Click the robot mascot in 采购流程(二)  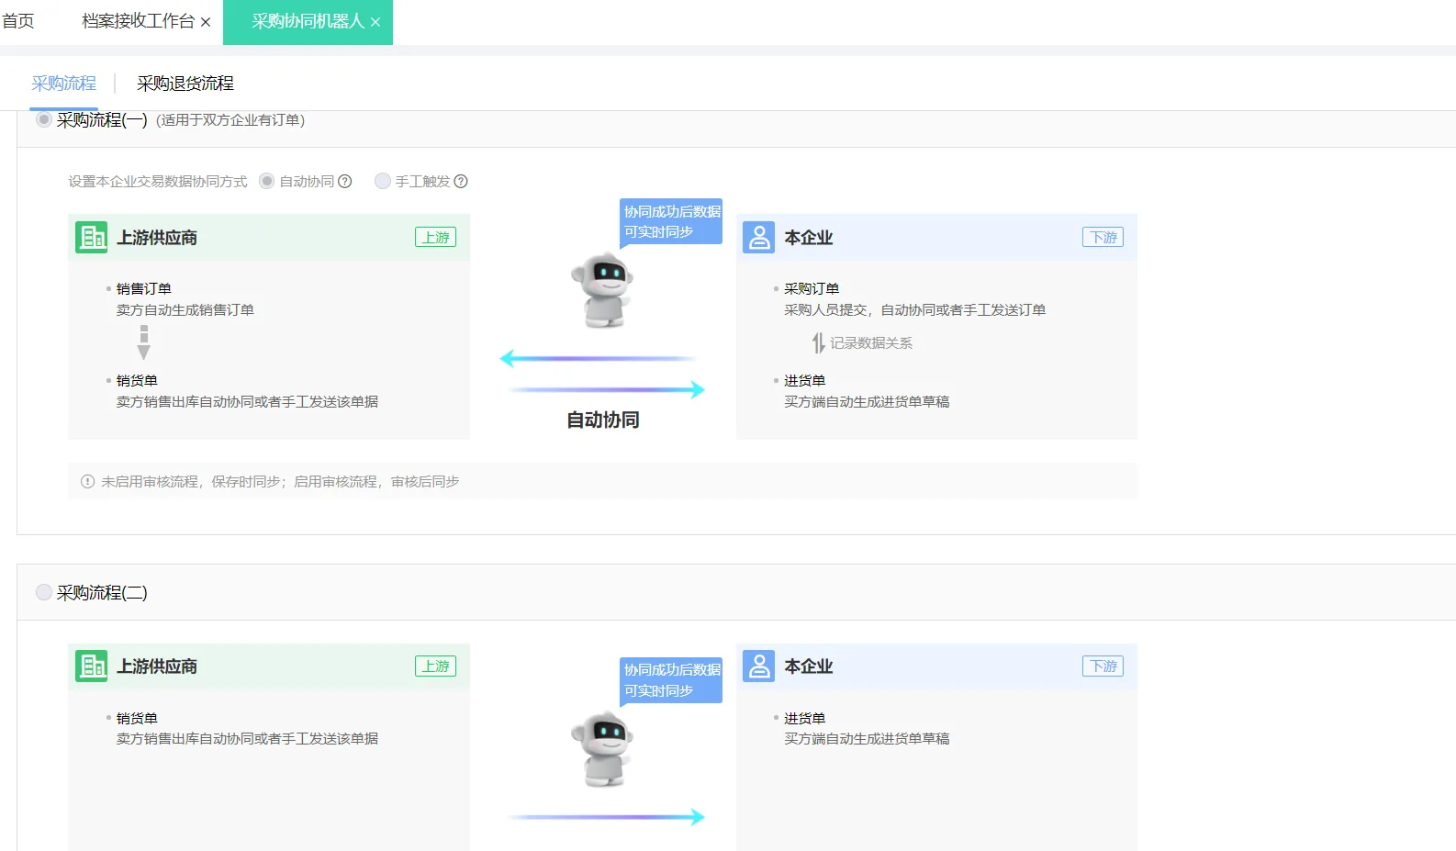click(603, 749)
